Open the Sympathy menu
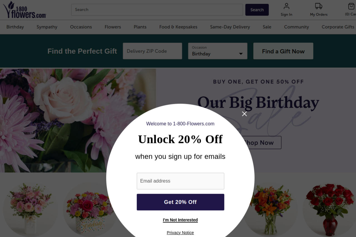356x237 pixels. (x=47, y=27)
